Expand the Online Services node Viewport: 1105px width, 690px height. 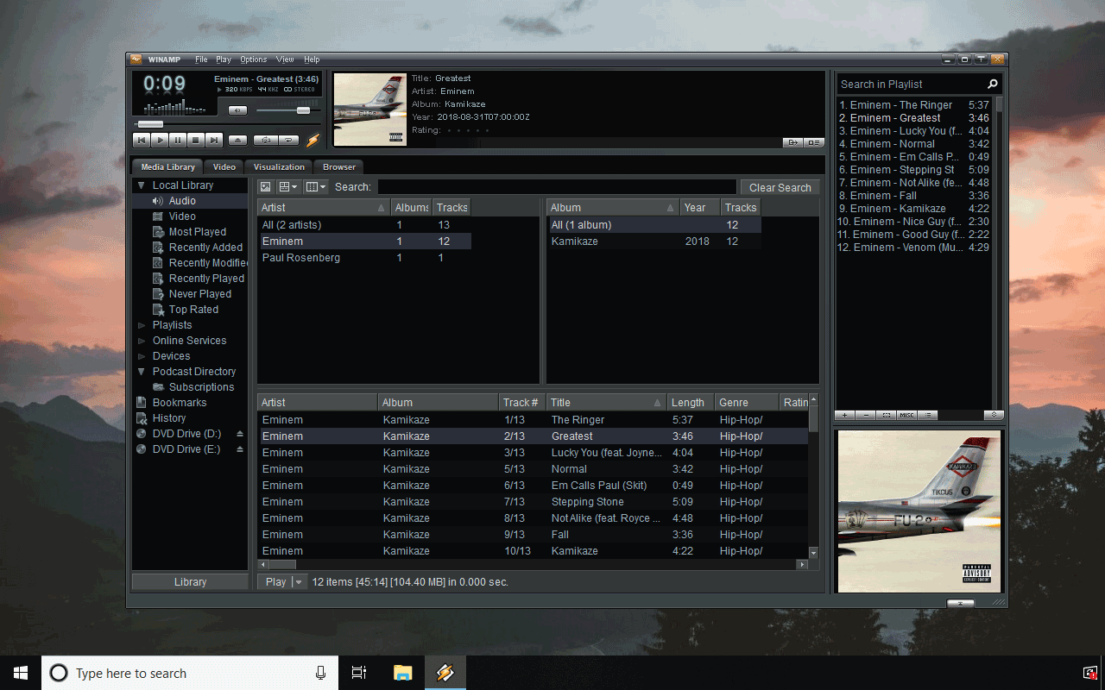(x=142, y=341)
